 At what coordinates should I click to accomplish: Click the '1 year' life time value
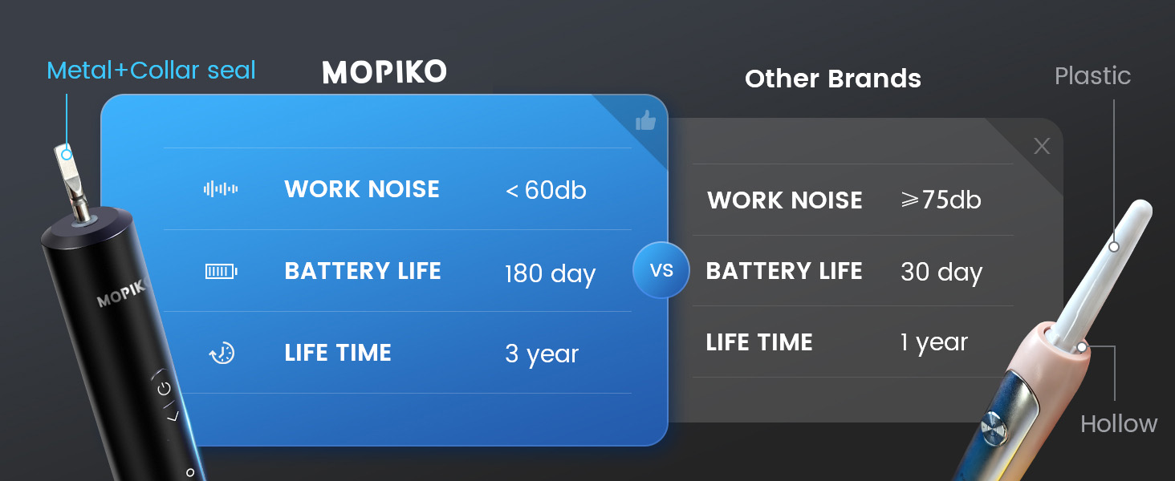click(x=933, y=342)
